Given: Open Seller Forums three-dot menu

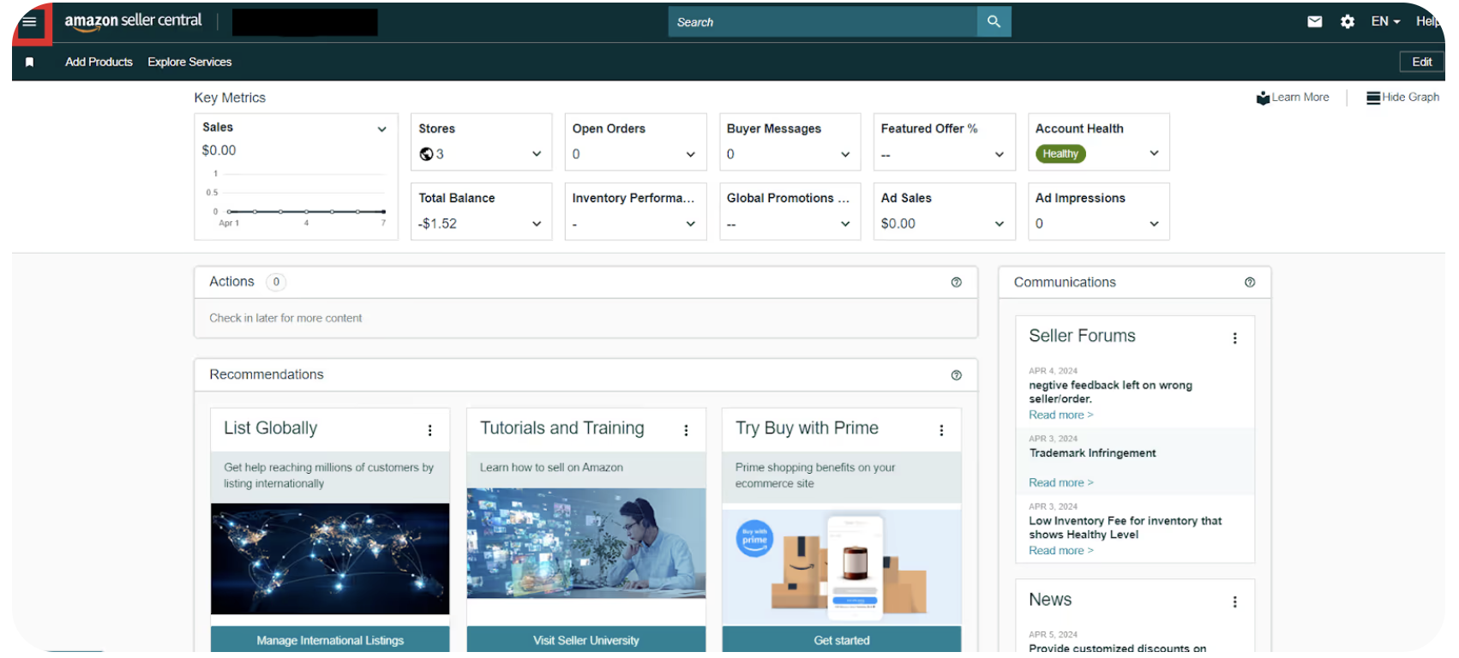Looking at the screenshot, I should pyautogui.click(x=1234, y=338).
